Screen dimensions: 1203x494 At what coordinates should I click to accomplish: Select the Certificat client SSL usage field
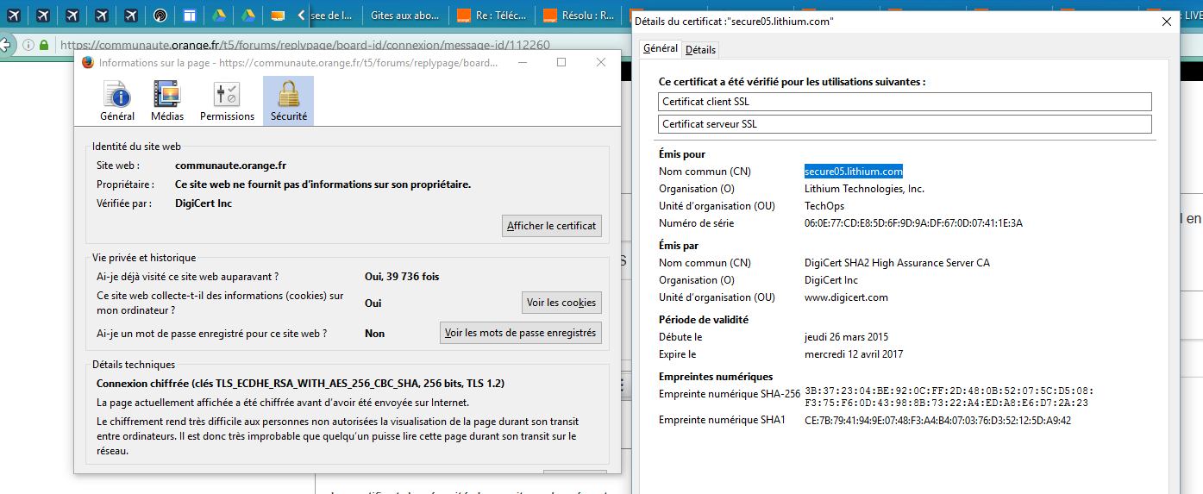point(905,102)
